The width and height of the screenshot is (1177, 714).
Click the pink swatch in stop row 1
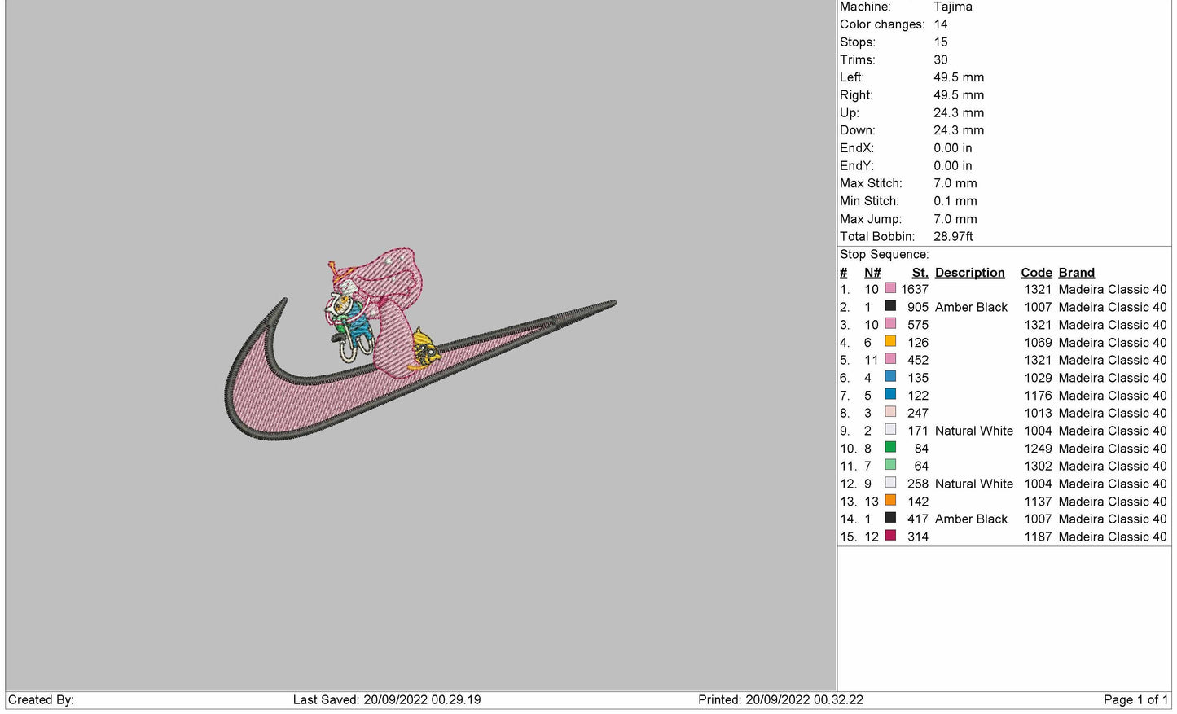[890, 289]
